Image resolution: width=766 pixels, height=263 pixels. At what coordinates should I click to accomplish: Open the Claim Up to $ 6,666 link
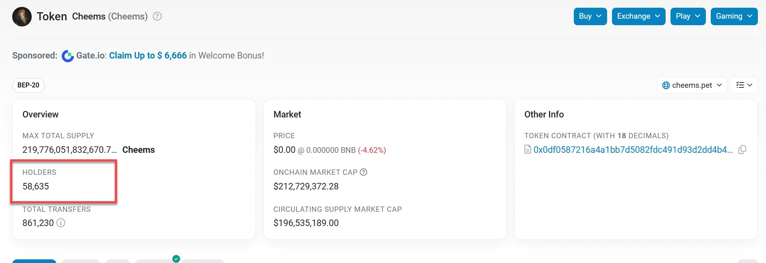coord(148,56)
